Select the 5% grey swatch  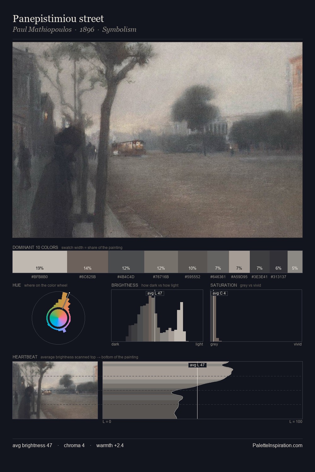point(295,262)
